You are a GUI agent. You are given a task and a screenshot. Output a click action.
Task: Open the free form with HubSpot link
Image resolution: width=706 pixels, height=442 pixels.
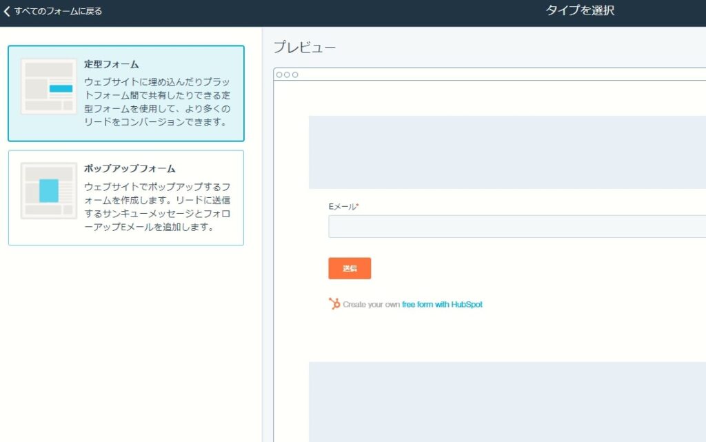tap(442, 304)
